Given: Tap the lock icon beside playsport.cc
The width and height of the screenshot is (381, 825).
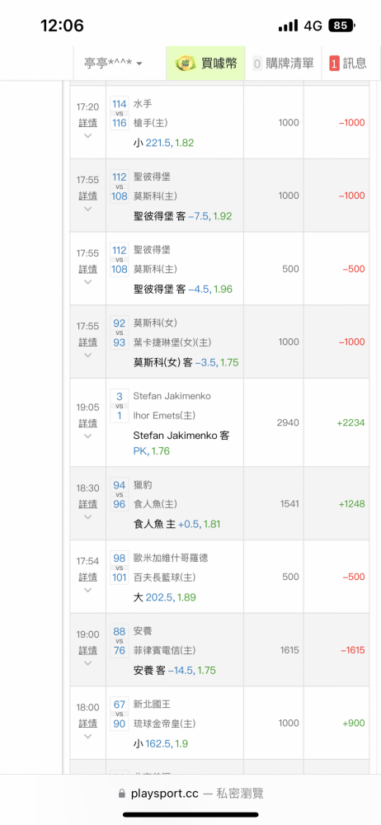Looking at the screenshot, I should coord(122,793).
